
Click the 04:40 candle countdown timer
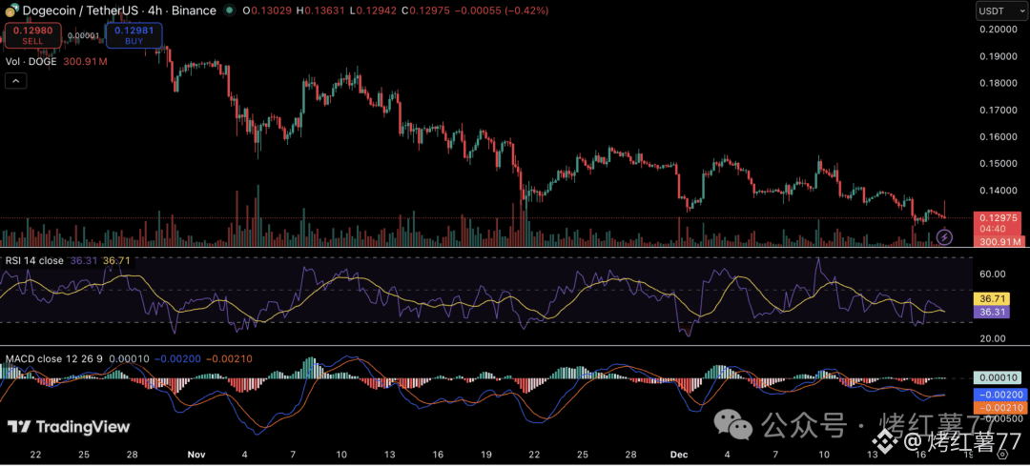[x=991, y=230]
